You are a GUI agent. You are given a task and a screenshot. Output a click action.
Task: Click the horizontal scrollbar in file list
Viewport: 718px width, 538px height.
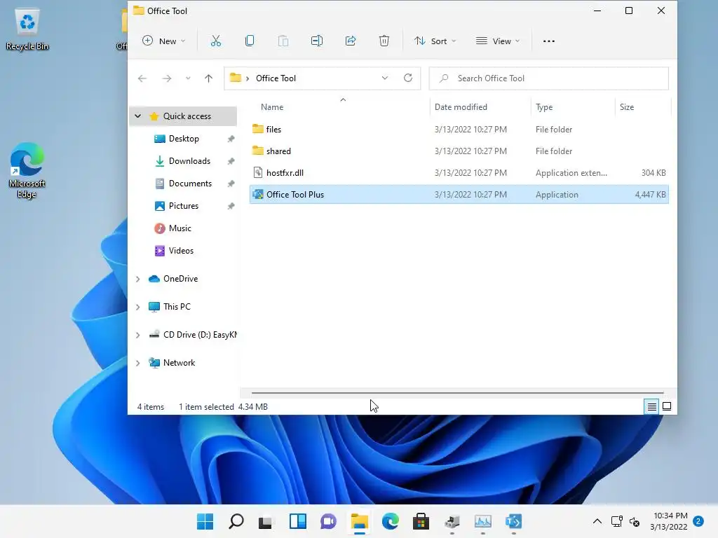(x=457, y=392)
